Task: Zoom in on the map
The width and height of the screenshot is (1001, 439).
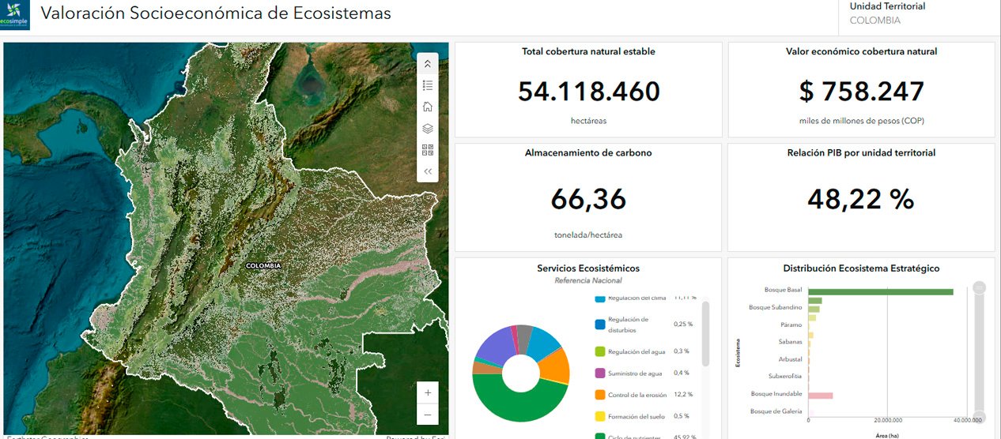Action: point(428,392)
